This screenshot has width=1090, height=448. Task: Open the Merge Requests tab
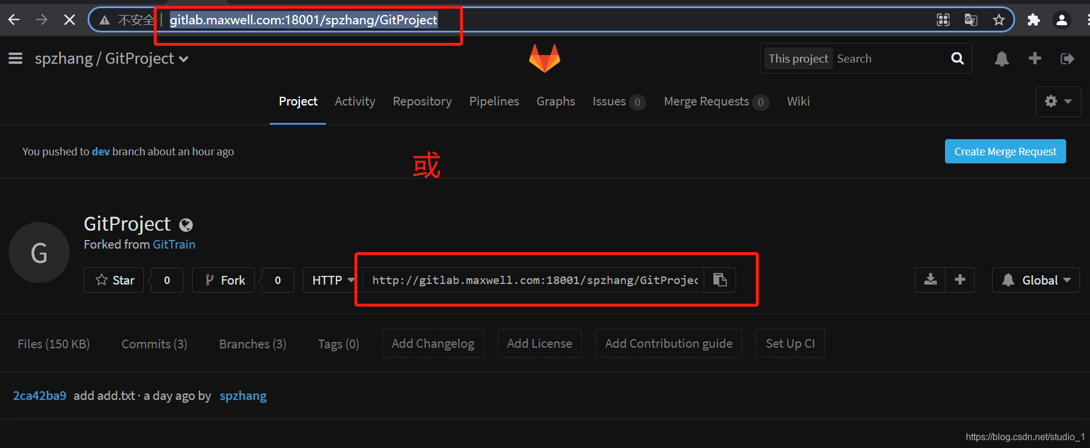pyautogui.click(x=716, y=101)
